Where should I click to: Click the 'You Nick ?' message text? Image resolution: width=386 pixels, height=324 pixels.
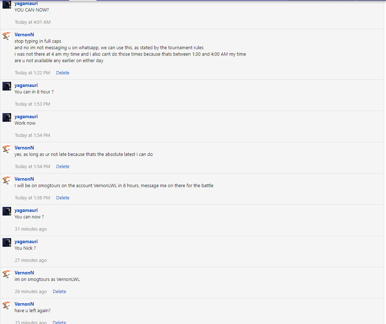tap(25, 248)
